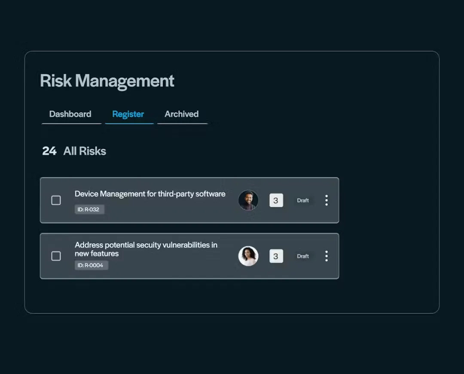Check the box for Address potential security risk
This screenshot has height=374, width=464.
56,256
